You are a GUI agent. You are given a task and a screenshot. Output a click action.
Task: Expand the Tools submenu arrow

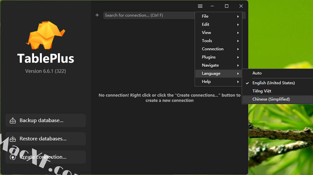[x=238, y=41]
